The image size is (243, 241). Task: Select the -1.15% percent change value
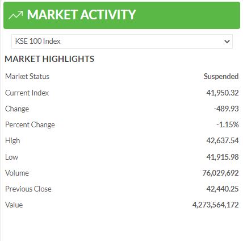[x=228, y=124]
